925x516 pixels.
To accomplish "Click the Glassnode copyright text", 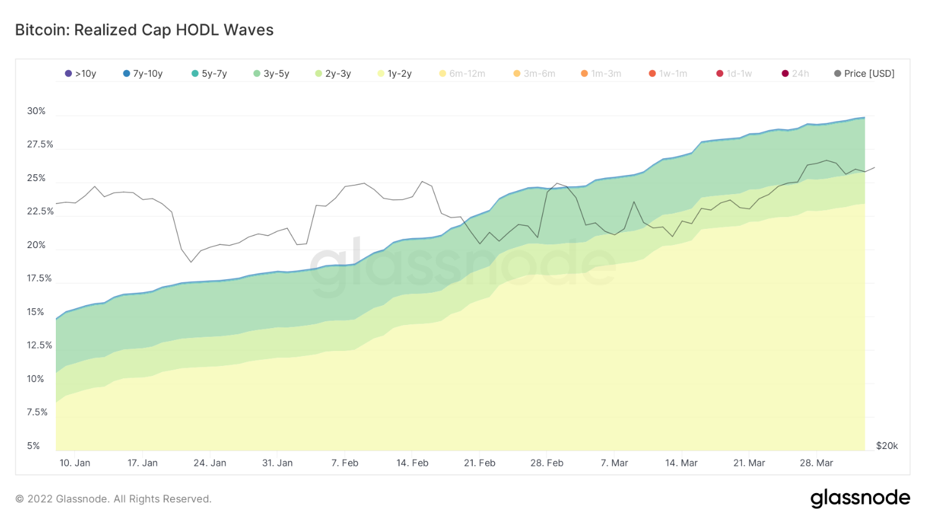I will pyautogui.click(x=114, y=499).
